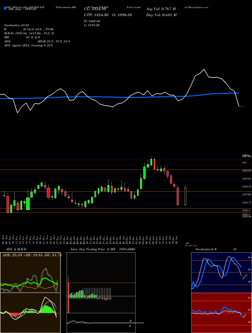Select the CL: 1324.30 closing price text
252x333 pixels.
[x=95, y=9]
